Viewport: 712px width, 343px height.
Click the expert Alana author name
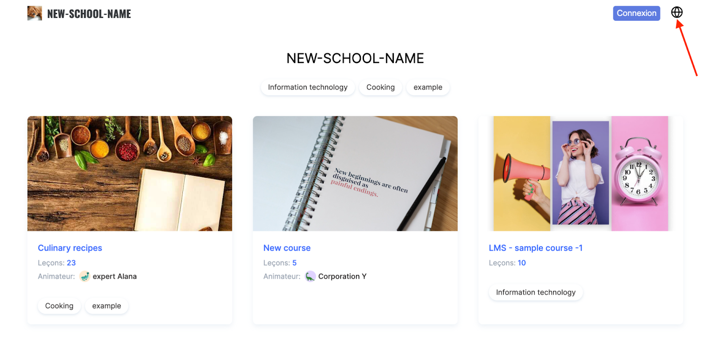tap(114, 276)
